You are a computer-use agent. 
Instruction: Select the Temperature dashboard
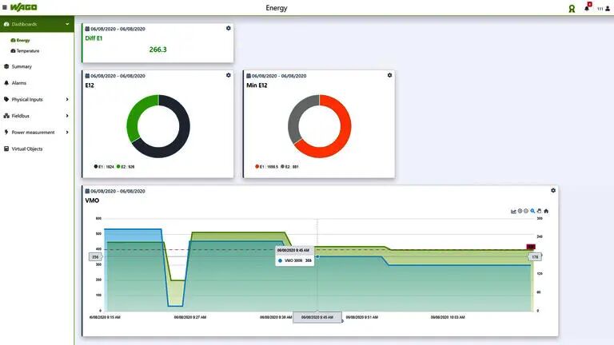tap(25, 51)
